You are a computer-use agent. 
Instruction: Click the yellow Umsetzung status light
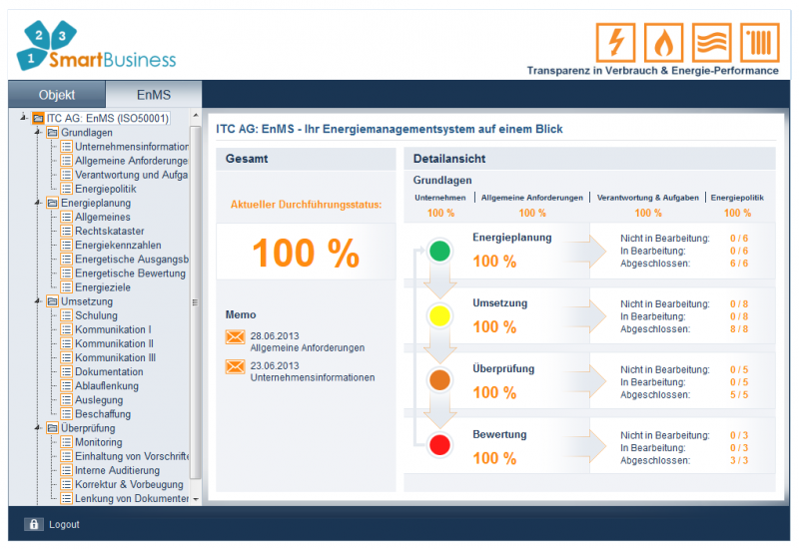[439, 315]
